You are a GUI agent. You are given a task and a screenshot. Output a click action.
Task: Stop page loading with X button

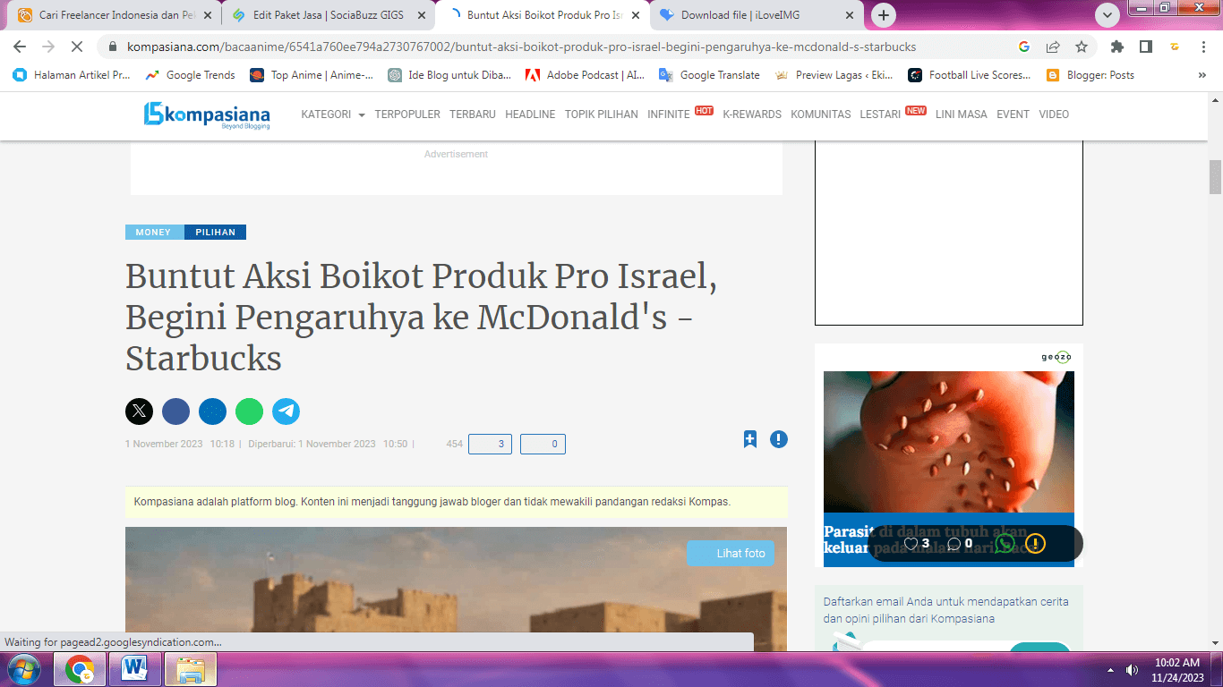pos(77,47)
